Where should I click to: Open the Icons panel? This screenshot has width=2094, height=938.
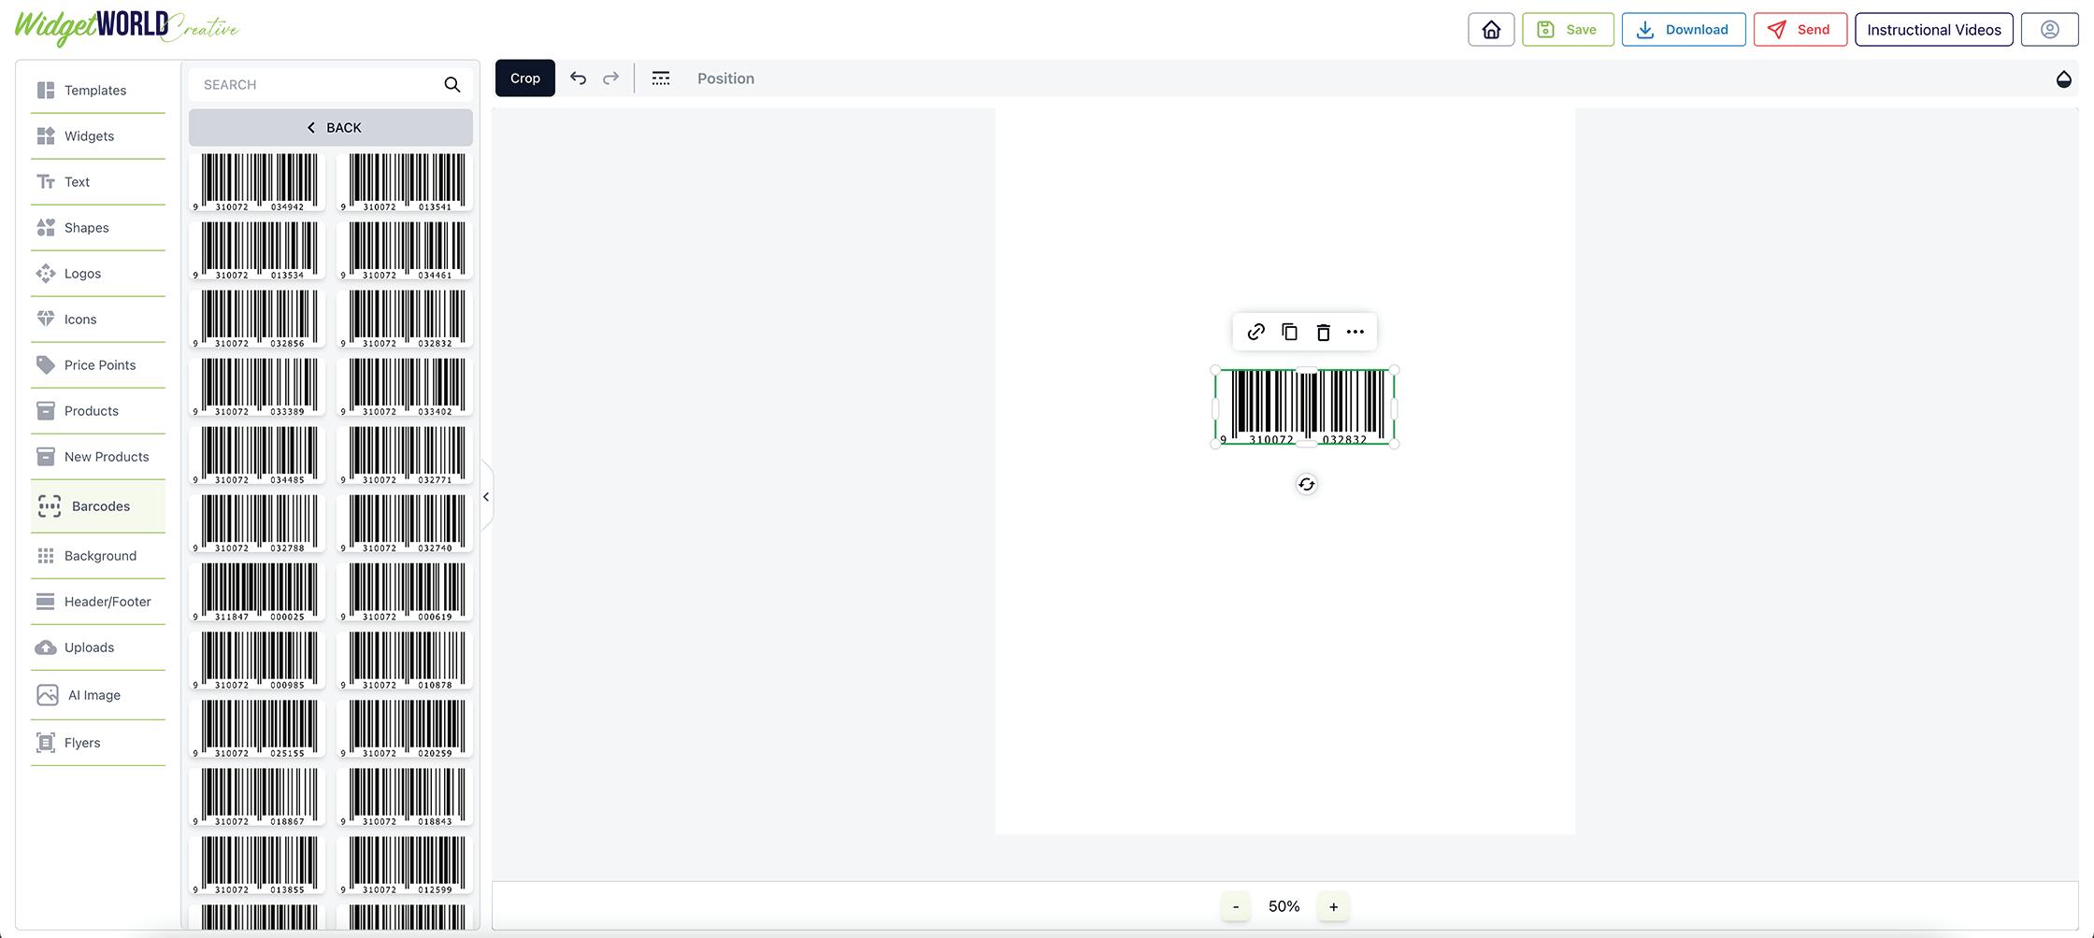pyautogui.click(x=97, y=320)
